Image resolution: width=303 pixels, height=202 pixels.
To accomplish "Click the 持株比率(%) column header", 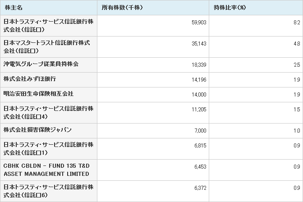I will pyautogui.click(x=256, y=8).
